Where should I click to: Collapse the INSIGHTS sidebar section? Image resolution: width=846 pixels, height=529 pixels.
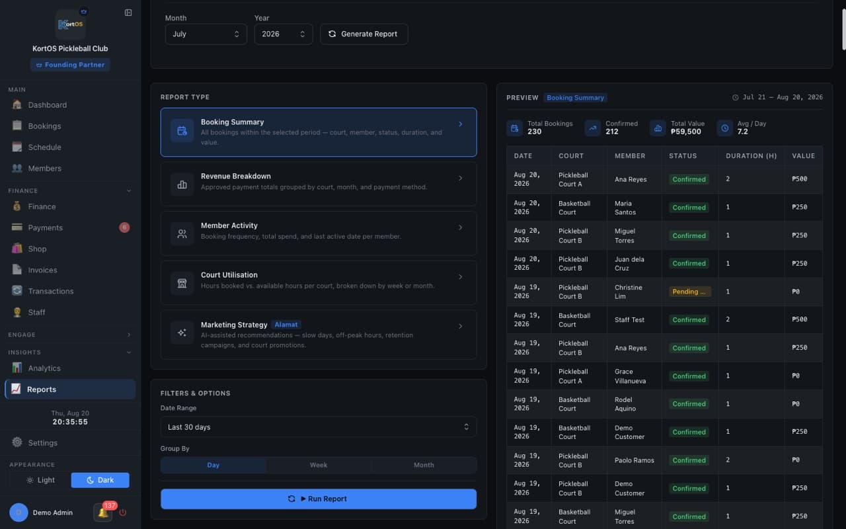click(x=129, y=352)
